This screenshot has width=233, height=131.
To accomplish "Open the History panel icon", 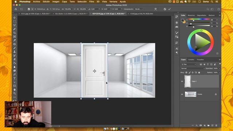I will 177,17.
